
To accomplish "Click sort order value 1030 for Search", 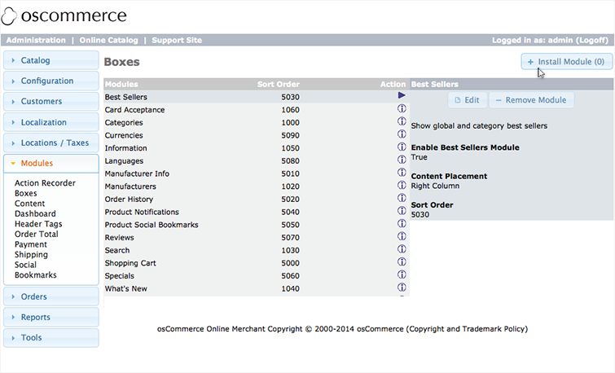I will point(290,250).
